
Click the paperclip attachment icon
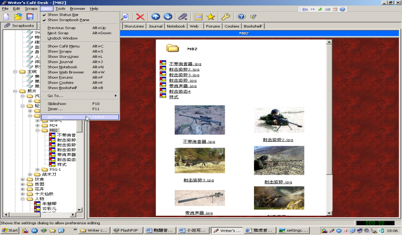point(183,17)
